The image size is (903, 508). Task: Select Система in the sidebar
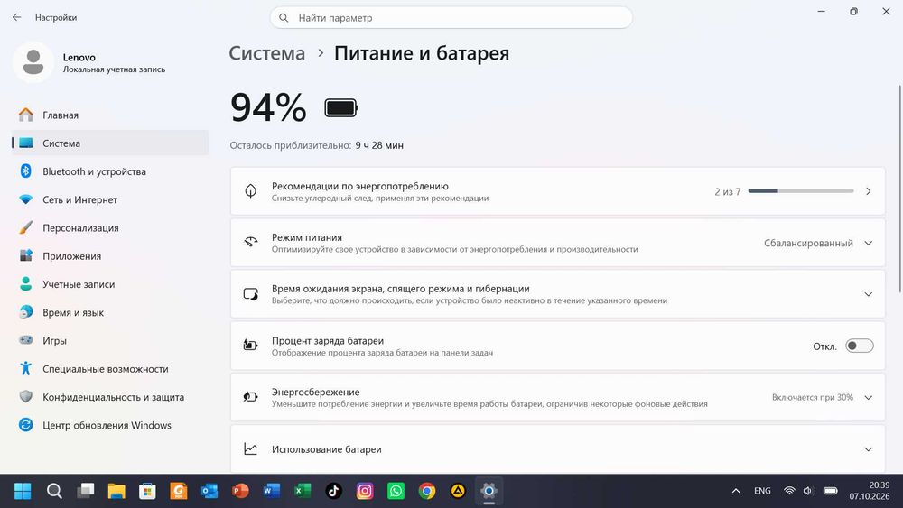tap(110, 143)
